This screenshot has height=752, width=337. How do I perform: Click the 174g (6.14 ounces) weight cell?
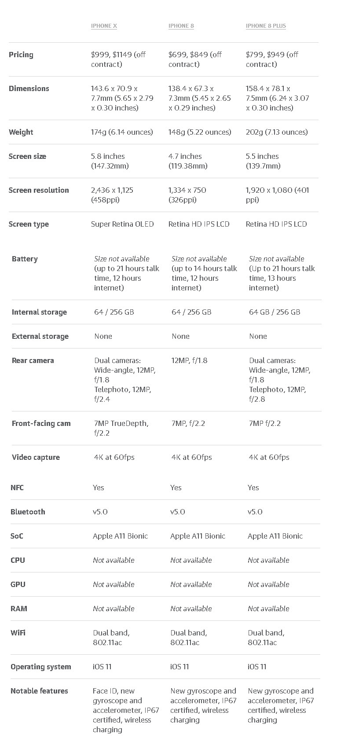122,132
